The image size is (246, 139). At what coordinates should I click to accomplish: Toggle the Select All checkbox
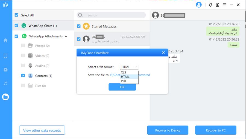tap(16, 15)
